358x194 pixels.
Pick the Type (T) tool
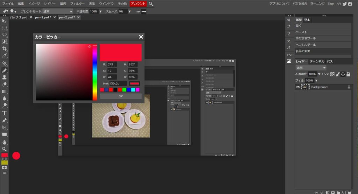coord(5,113)
